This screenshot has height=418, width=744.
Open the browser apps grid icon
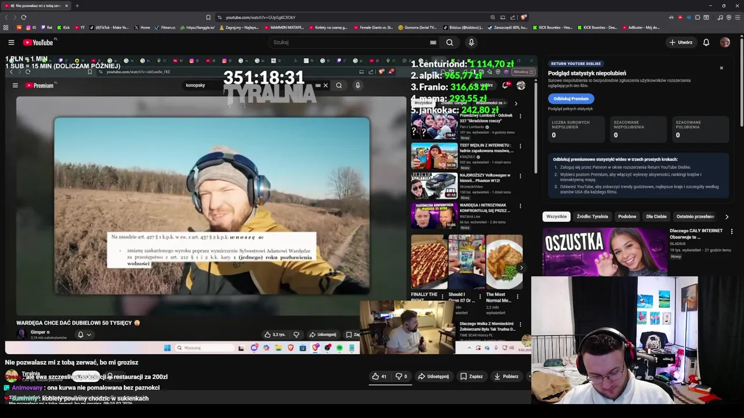[x=6, y=27]
